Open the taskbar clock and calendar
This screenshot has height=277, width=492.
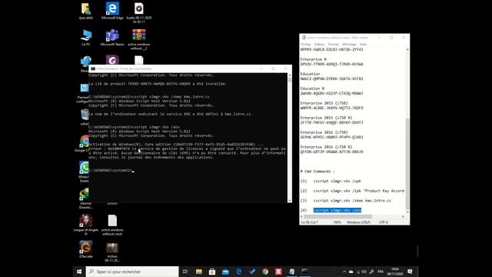click(x=394, y=272)
